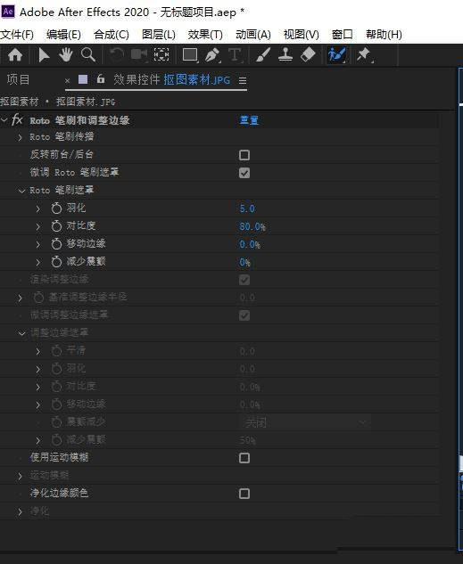Select the Type text tool
Screen dimensions: 463x564
235,55
